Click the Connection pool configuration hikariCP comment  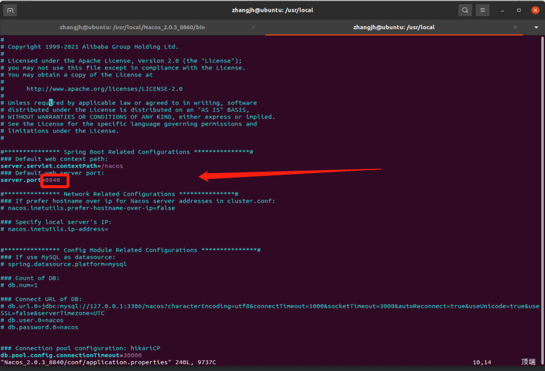coord(81,348)
